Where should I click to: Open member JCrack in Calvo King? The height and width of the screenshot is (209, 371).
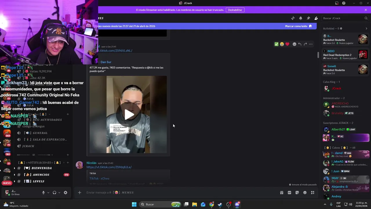[x=345, y=88]
